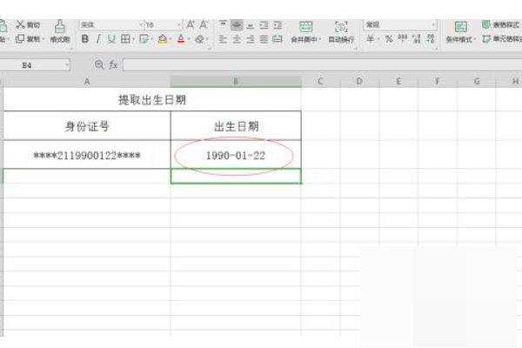Click the magnifier icon beside fx
The height and width of the screenshot is (348, 522).
99,64
